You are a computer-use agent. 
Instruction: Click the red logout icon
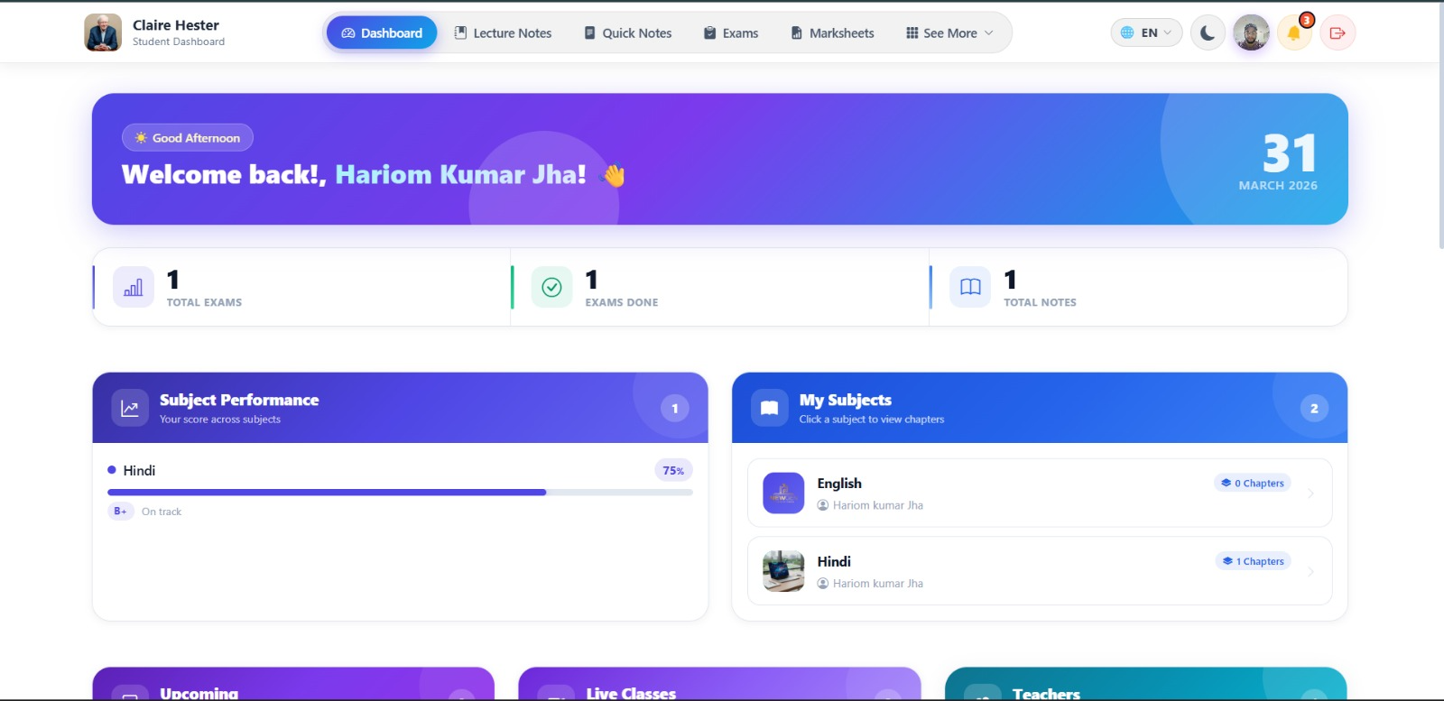point(1338,33)
